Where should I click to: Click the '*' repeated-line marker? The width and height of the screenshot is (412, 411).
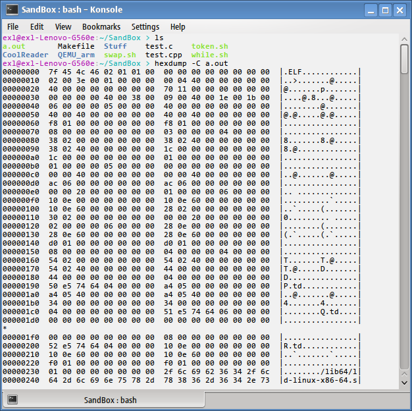pos(5,329)
